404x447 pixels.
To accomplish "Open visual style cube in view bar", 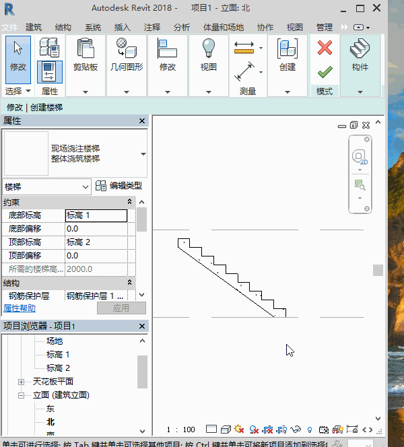I will point(226,429).
